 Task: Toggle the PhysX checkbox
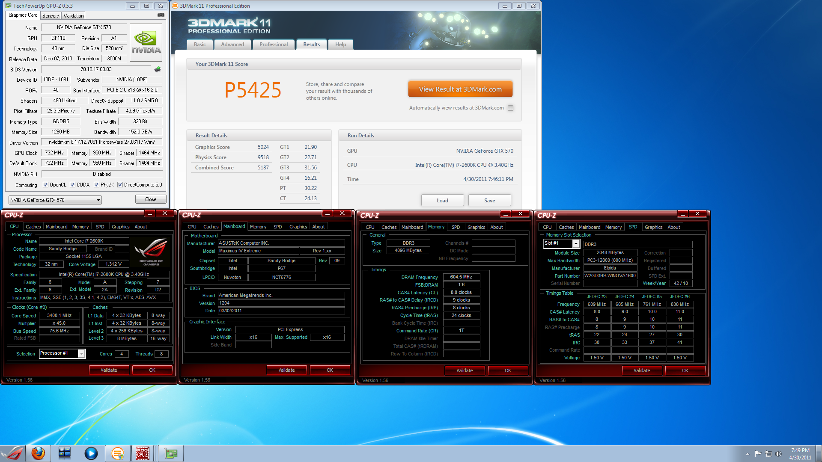[x=97, y=185]
